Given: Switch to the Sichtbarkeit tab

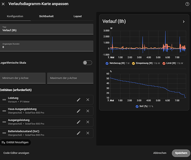Looking at the screenshot, I should coord(46,16).
